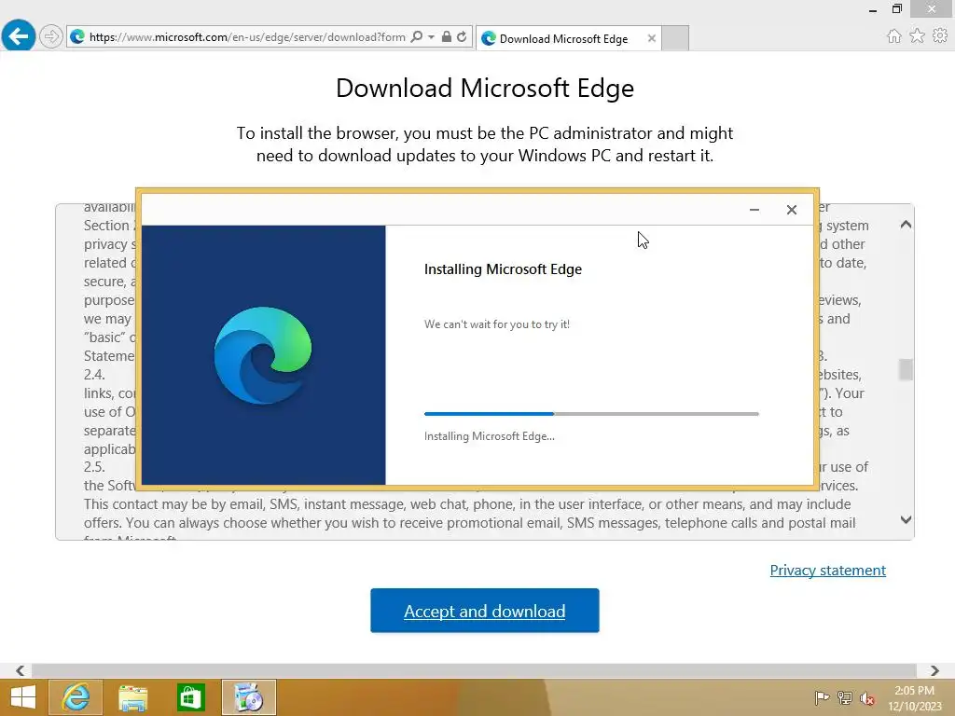
Task: Minimize the Edge installer dialog
Action: point(754,210)
